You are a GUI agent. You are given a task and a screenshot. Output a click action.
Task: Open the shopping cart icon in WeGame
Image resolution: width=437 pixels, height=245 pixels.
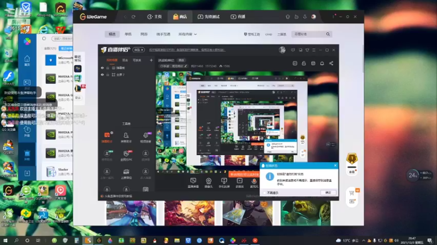pos(351,193)
